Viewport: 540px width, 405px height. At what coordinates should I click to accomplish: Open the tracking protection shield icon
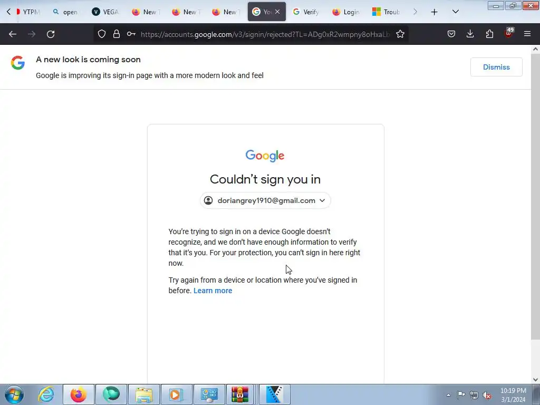point(102,34)
